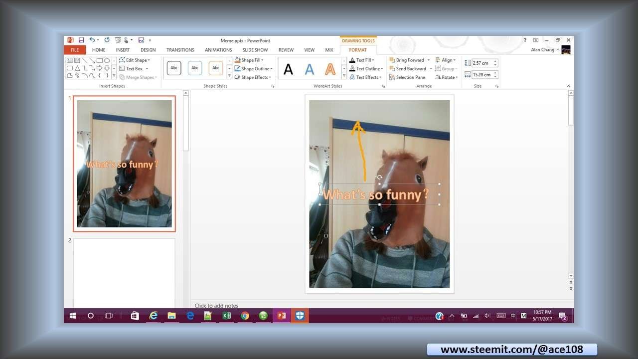Select the oval shape in Insert Shapes gallery
The image size is (638, 359).
point(107,60)
